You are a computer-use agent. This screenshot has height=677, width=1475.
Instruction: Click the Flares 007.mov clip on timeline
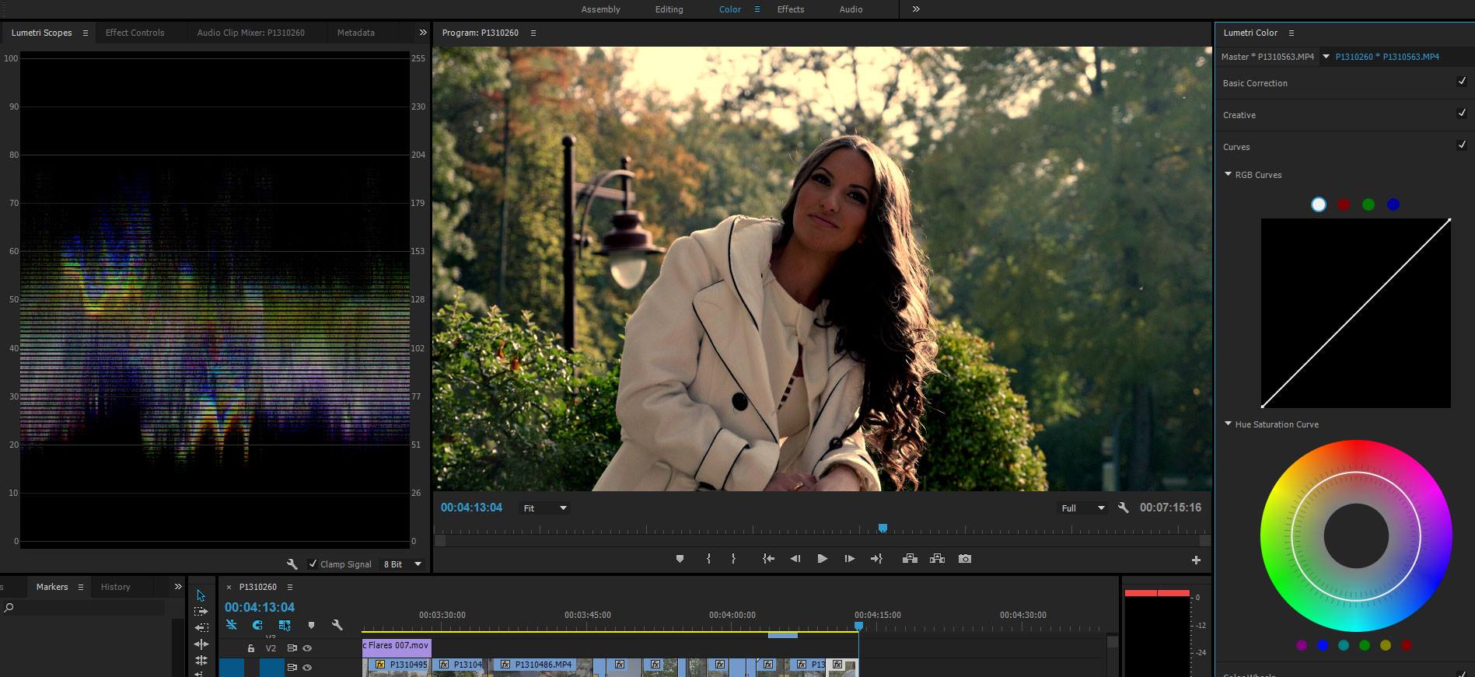397,646
